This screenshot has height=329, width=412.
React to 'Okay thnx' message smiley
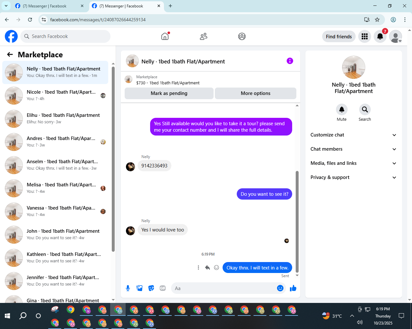click(216, 268)
